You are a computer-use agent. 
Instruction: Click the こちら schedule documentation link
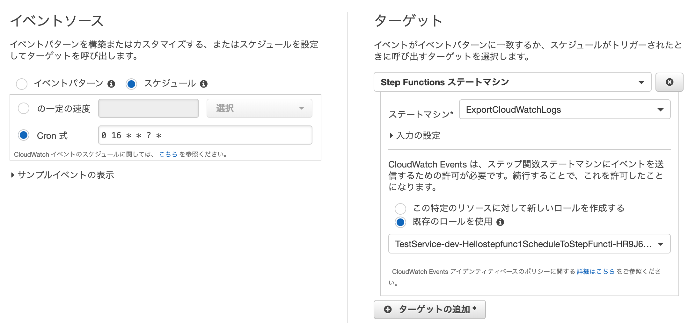[x=168, y=154]
